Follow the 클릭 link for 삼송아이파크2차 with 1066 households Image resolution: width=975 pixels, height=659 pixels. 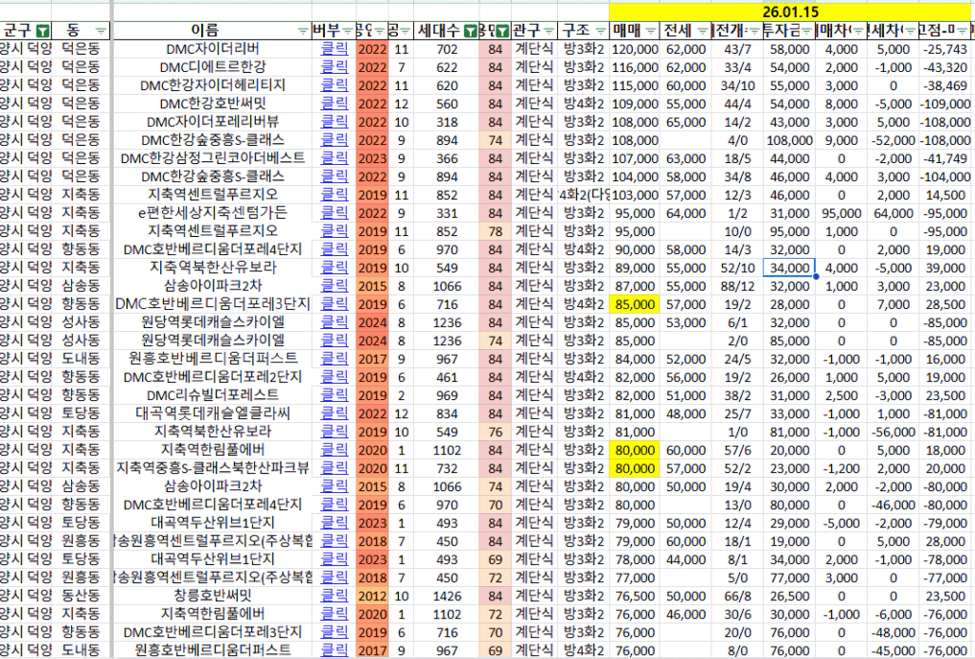(334, 285)
